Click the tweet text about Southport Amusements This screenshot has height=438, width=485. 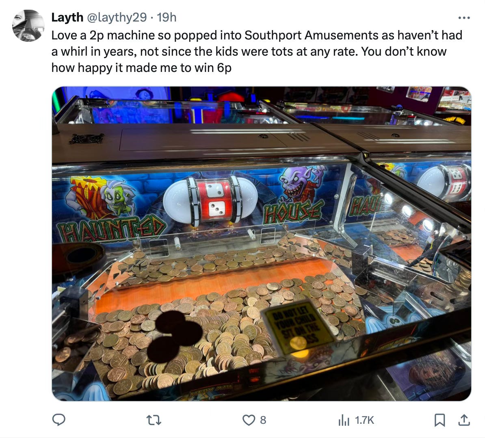pyautogui.click(x=257, y=51)
